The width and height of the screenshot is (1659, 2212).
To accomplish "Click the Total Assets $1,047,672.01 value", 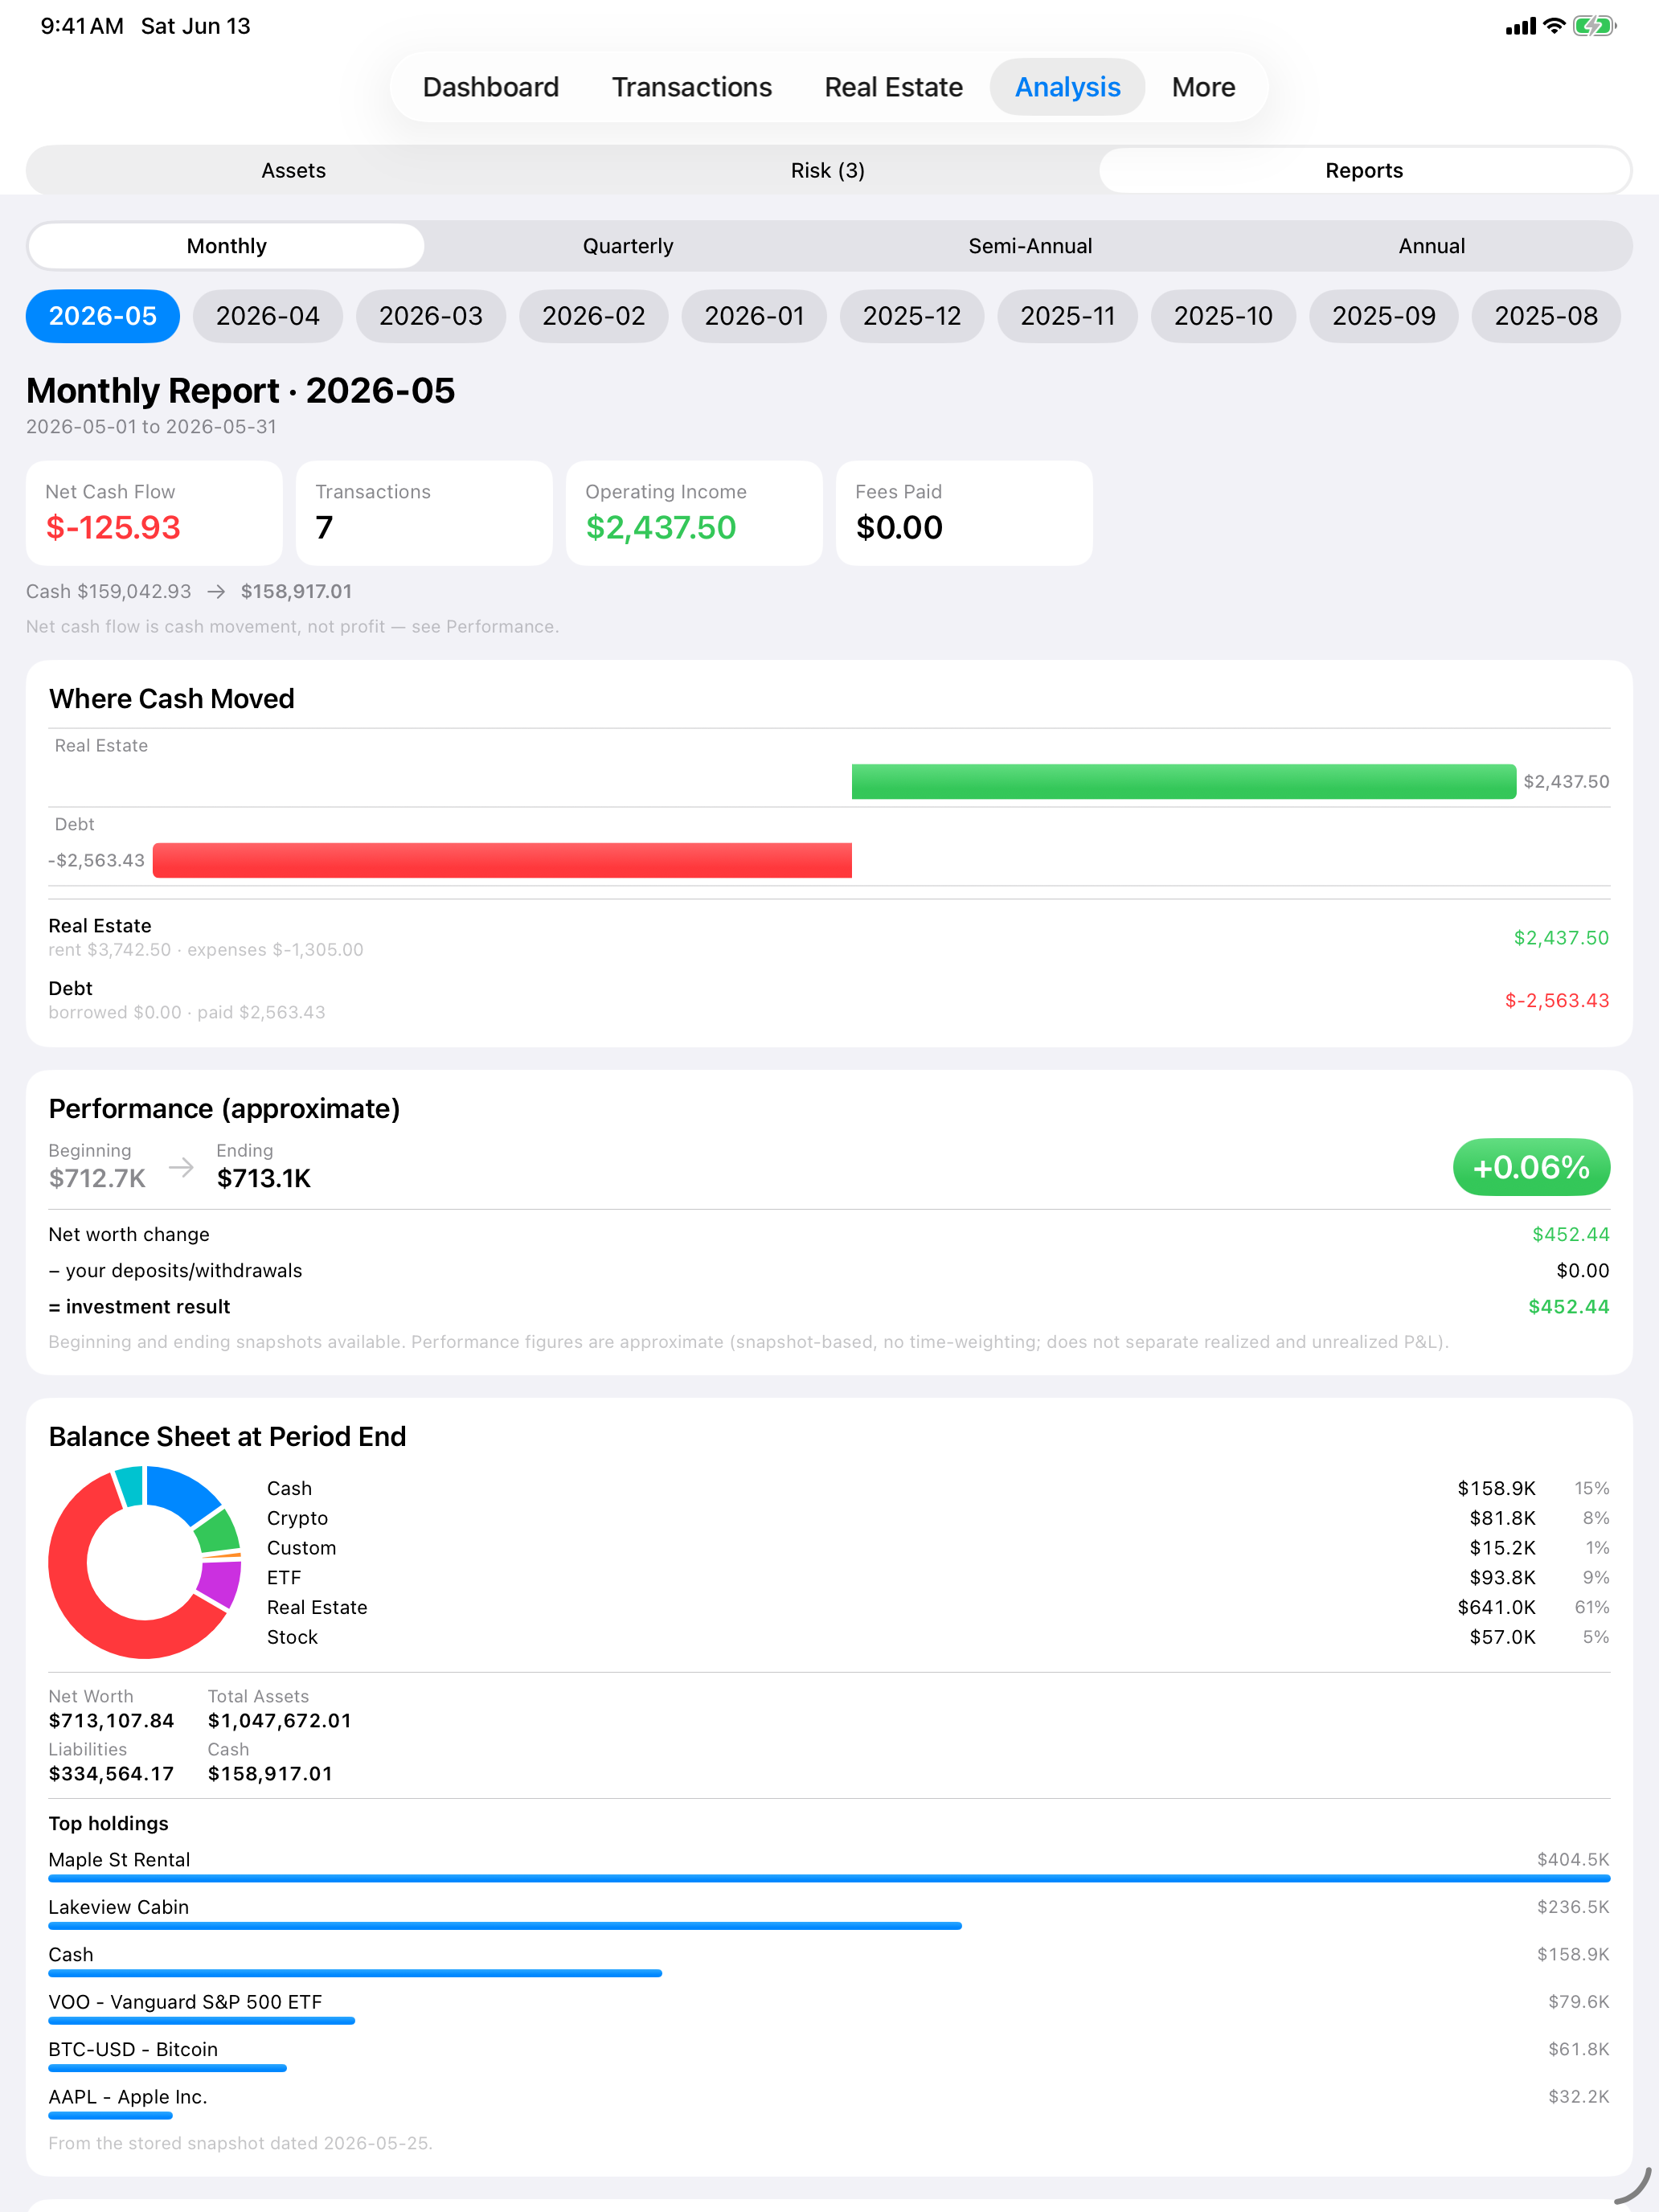I will pos(280,1720).
